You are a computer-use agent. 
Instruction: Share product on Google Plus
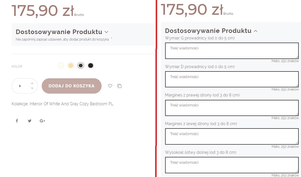(43, 121)
